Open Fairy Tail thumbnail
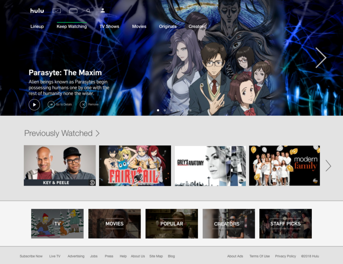 135,166
